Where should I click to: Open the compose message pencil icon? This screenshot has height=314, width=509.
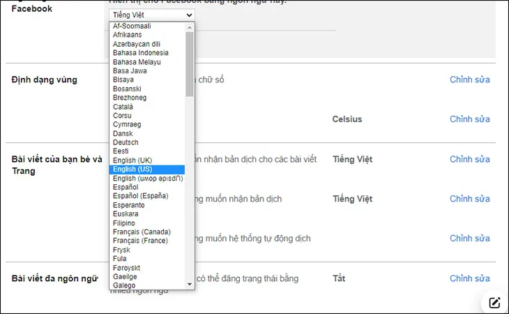tap(494, 303)
